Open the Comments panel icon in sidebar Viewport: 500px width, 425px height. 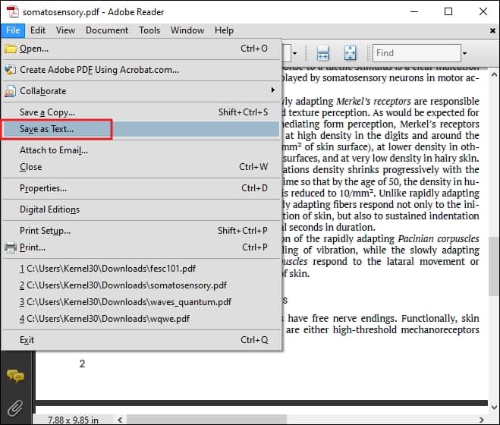15,376
